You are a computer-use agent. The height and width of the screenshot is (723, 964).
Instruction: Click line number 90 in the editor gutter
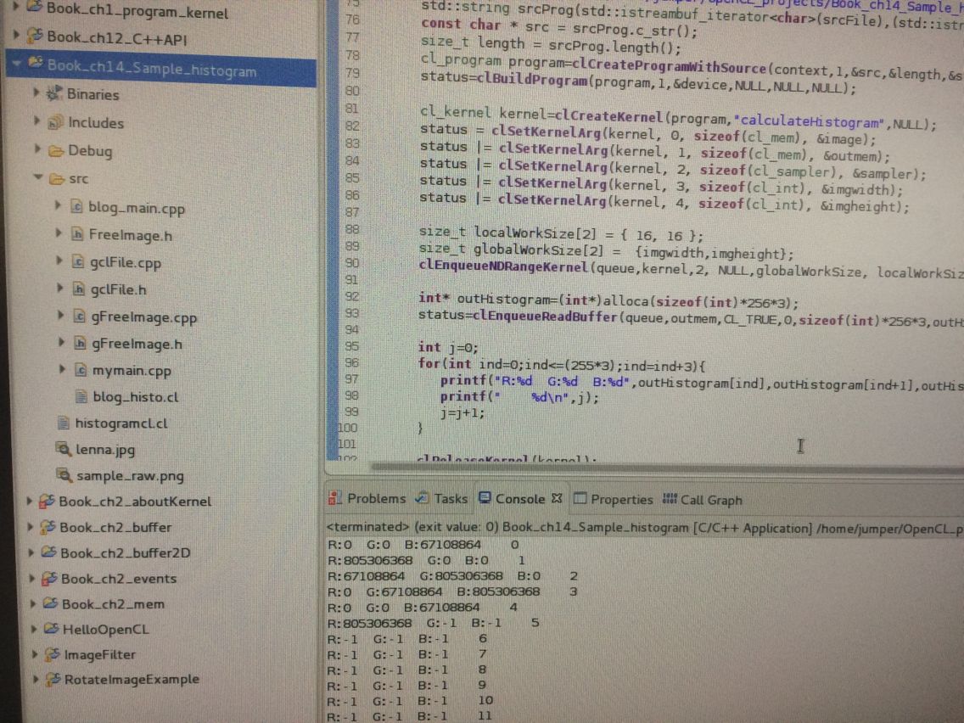tap(351, 262)
